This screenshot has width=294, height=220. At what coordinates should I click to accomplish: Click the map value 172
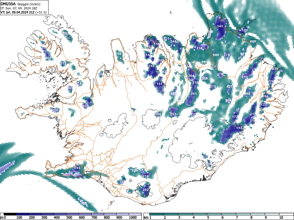[x=235, y=117]
